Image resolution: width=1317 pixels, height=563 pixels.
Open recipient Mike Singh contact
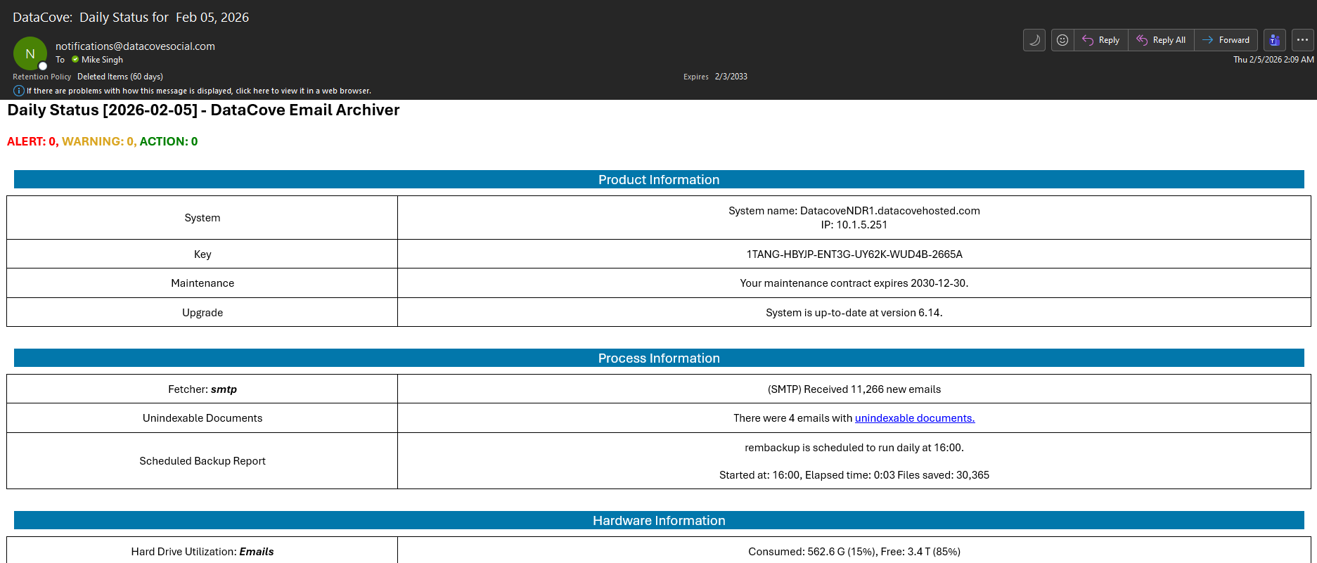pyautogui.click(x=102, y=60)
